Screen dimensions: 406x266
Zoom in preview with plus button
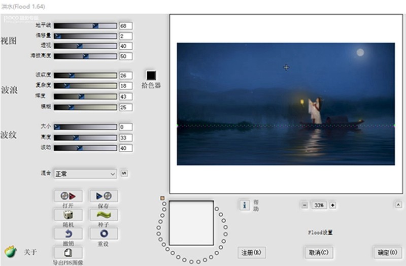(333, 205)
